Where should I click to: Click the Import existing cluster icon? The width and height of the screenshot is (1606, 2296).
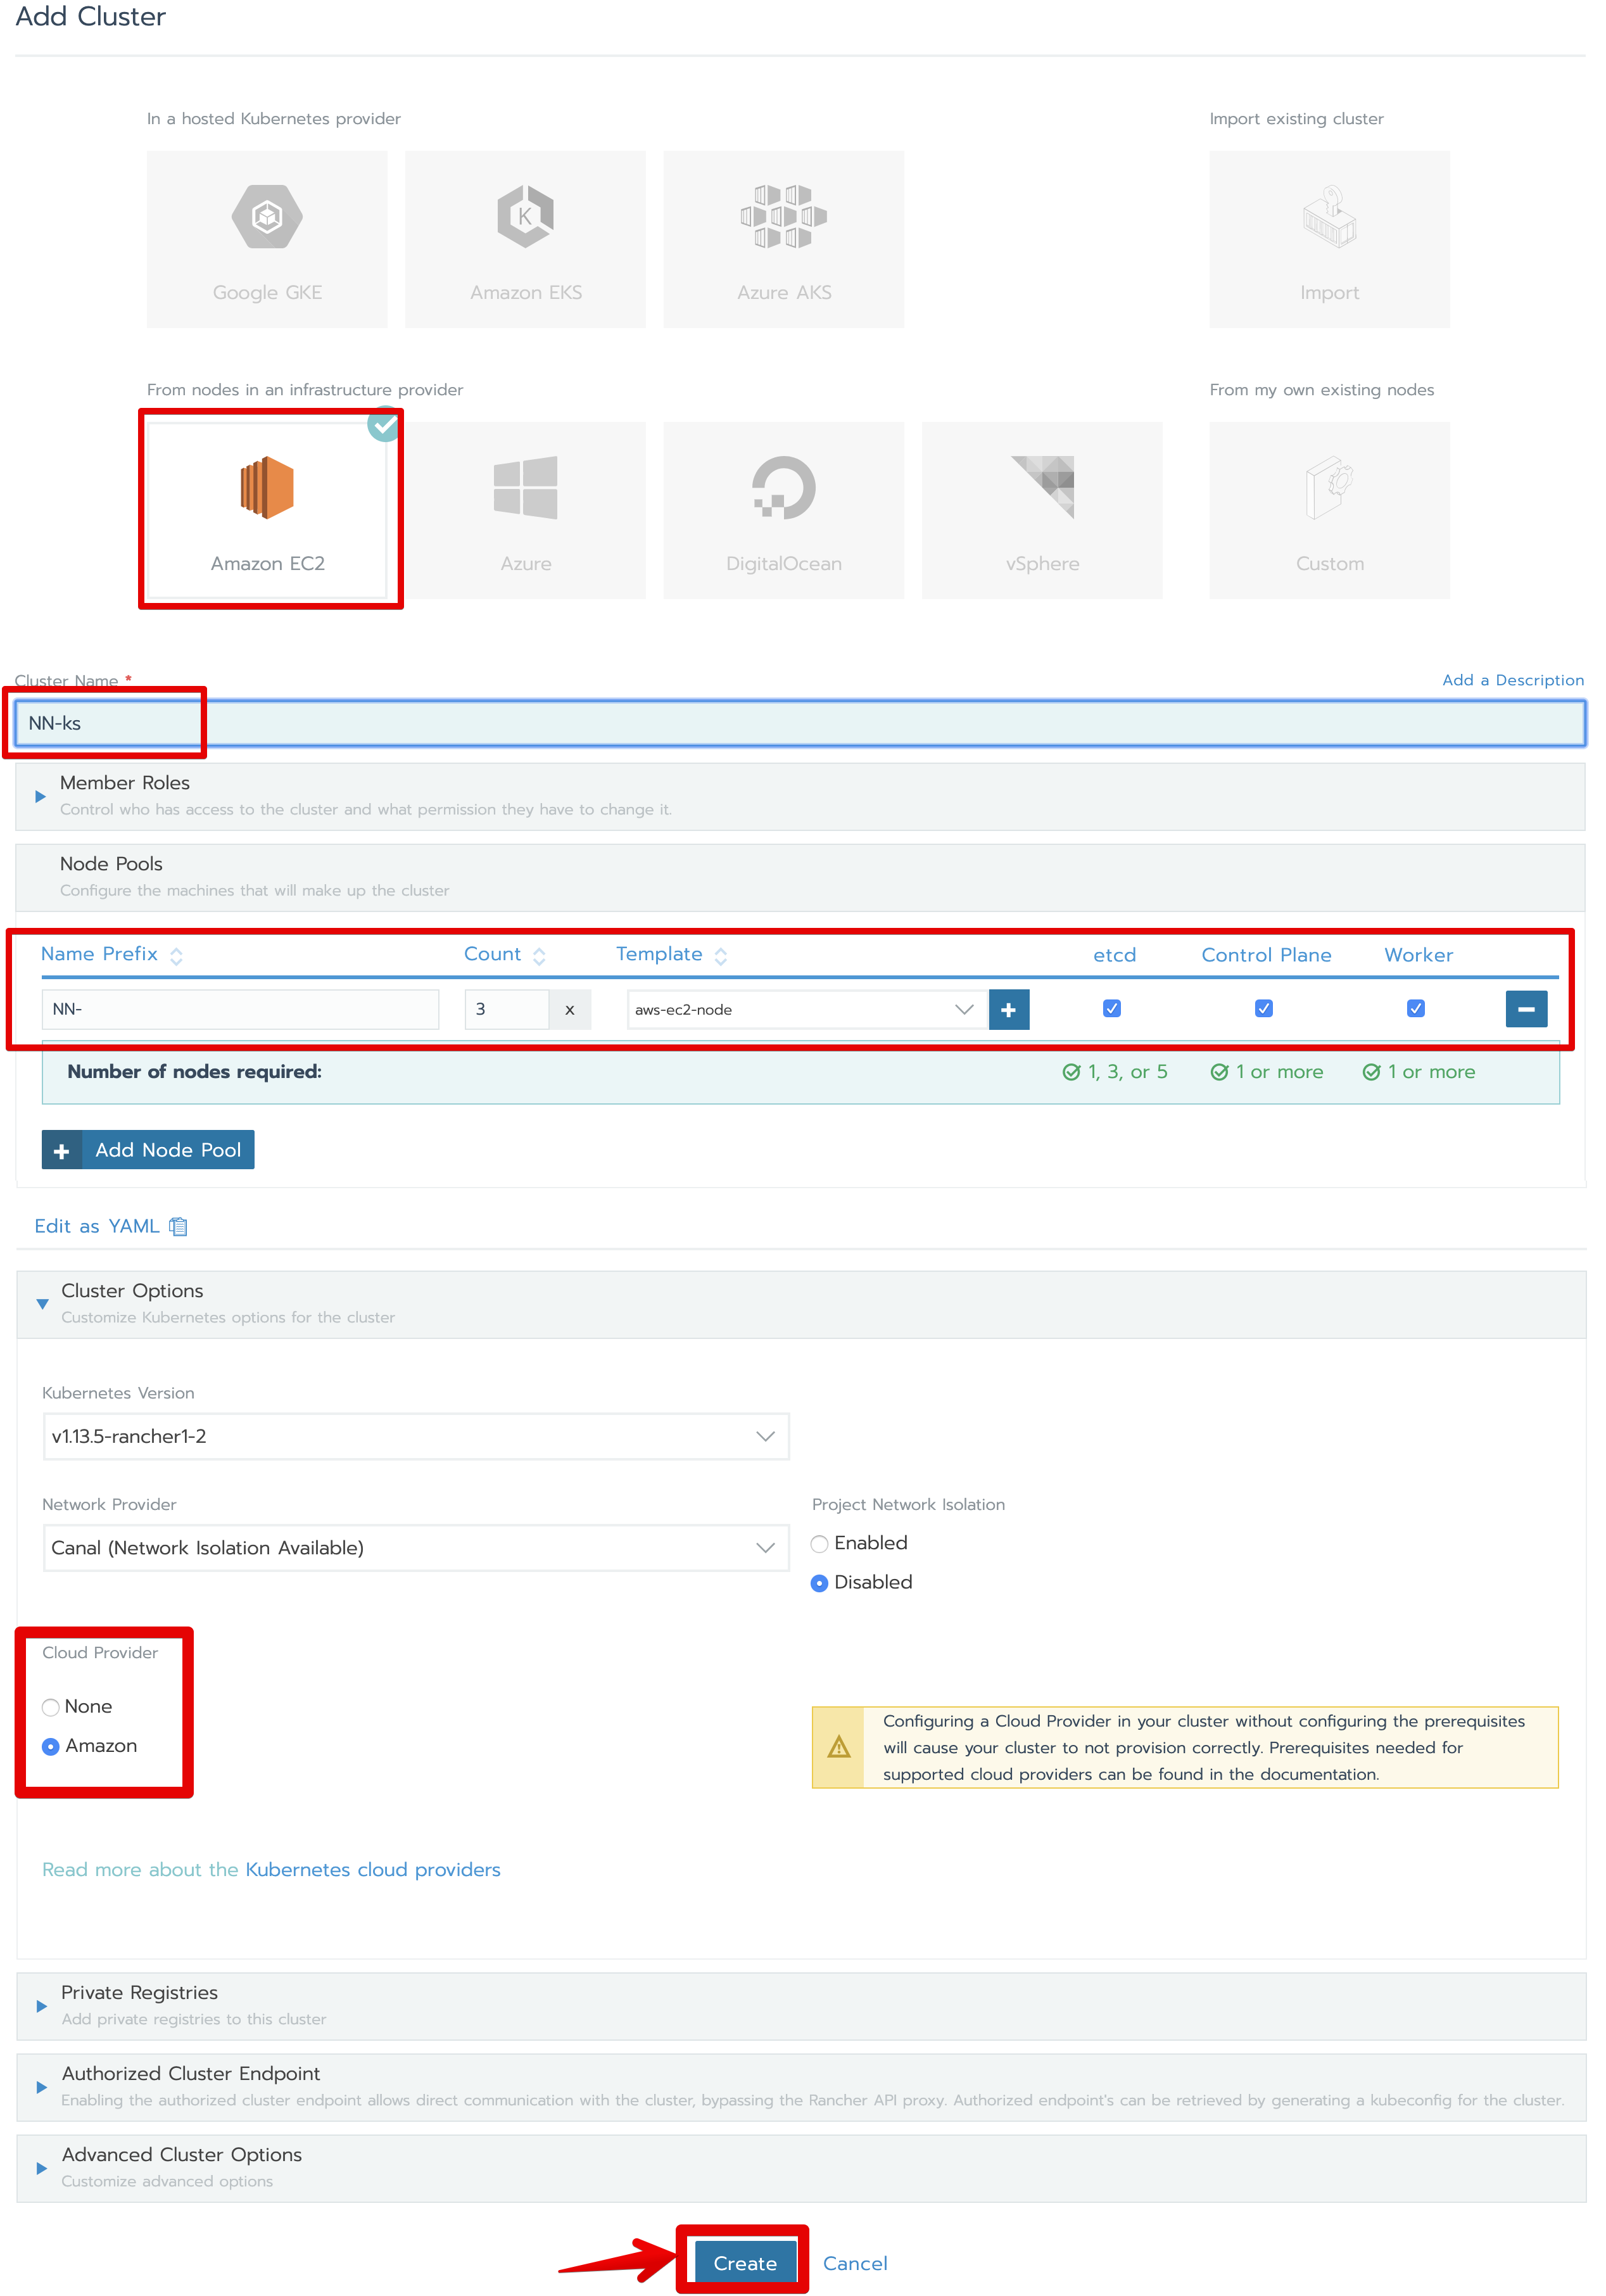click(x=1329, y=217)
